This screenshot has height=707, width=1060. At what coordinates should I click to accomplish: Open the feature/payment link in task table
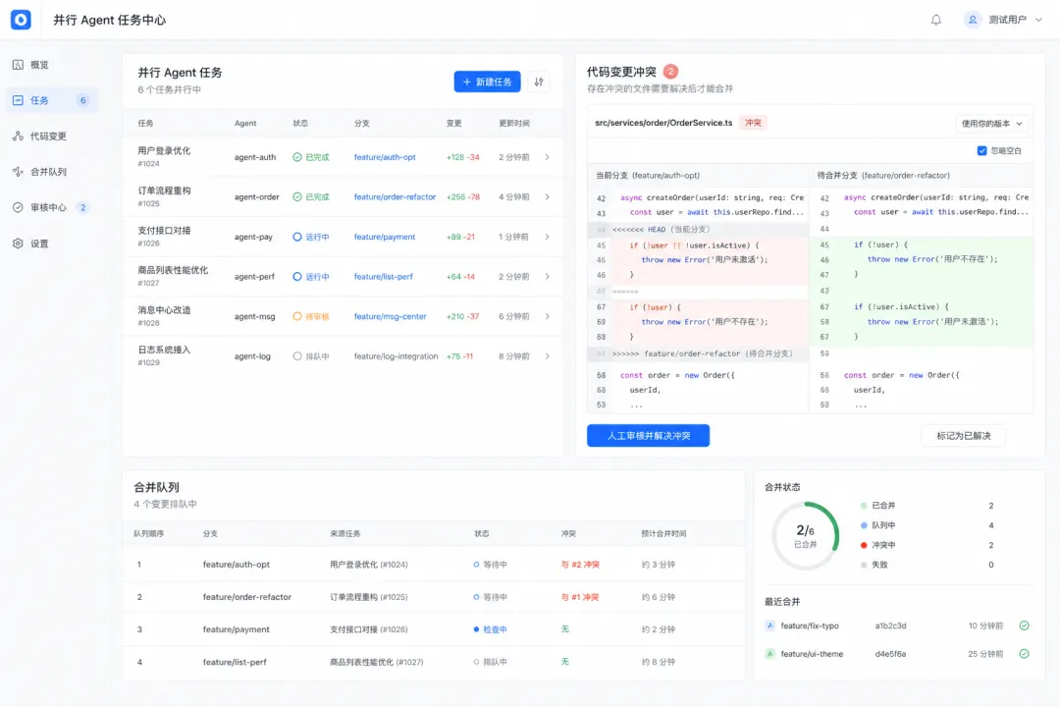[x=385, y=237]
